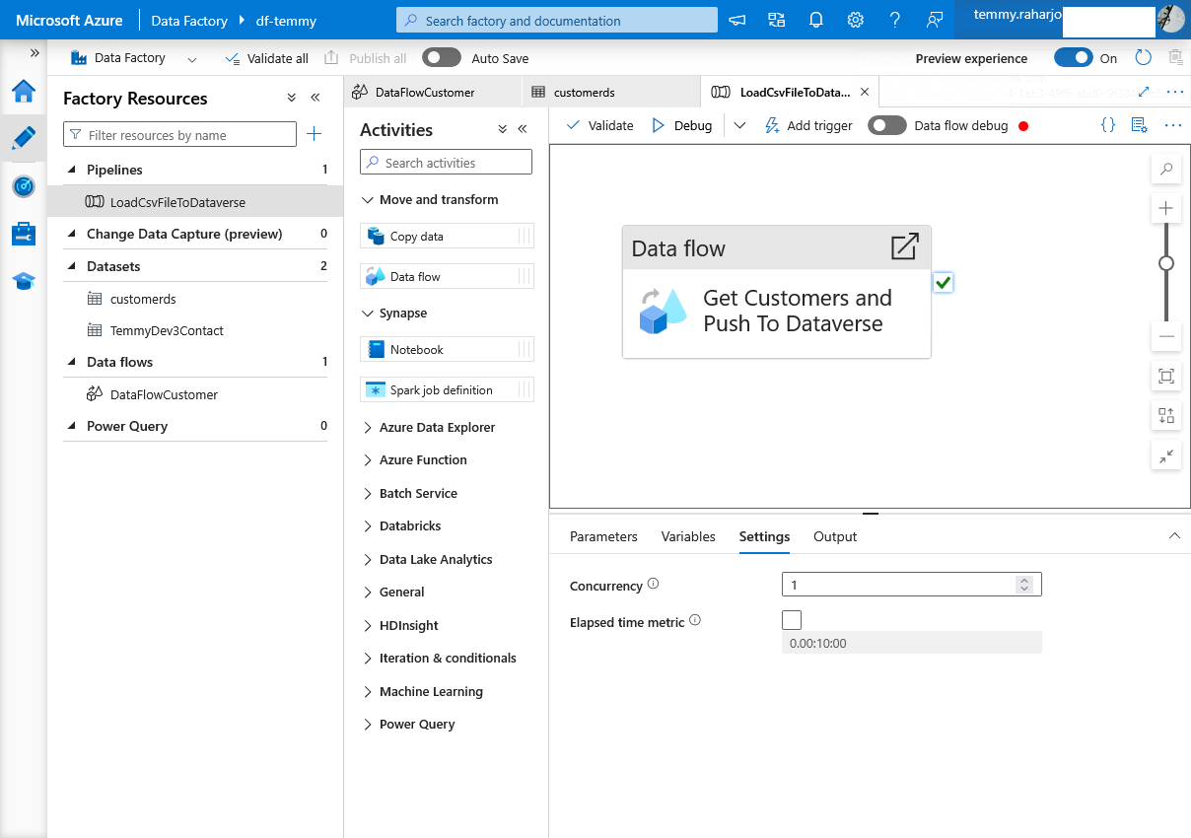Image resolution: width=1191 pixels, height=838 pixels.
Task: Open the Variables tab
Action: (x=688, y=536)
